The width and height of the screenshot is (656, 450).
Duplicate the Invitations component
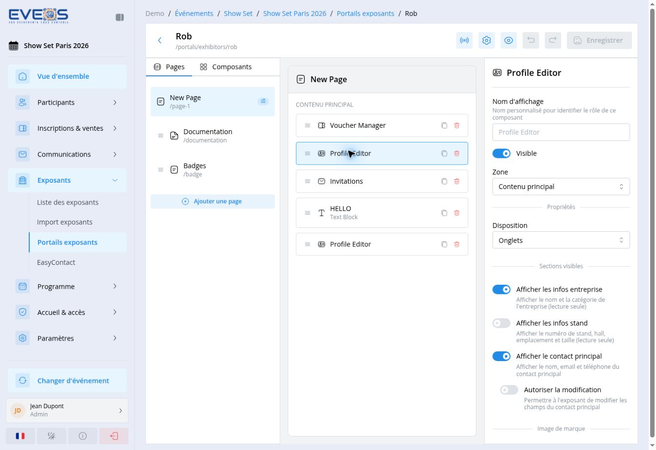tap(444, 181)
